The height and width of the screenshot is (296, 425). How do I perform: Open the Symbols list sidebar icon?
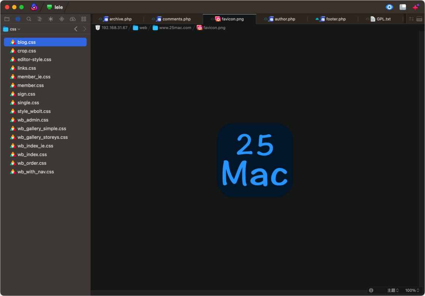(x=40, y=19)
